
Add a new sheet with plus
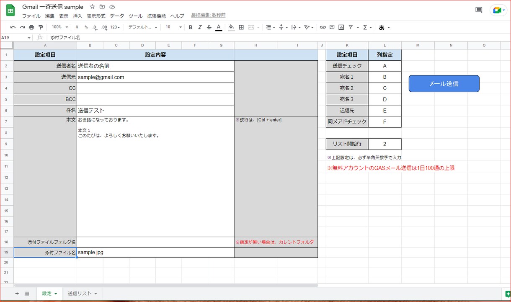(17, 294)
